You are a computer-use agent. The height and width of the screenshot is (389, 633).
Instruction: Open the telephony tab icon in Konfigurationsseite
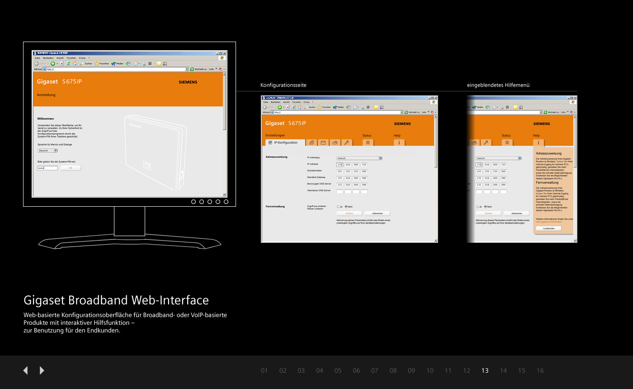pos(312,142)
